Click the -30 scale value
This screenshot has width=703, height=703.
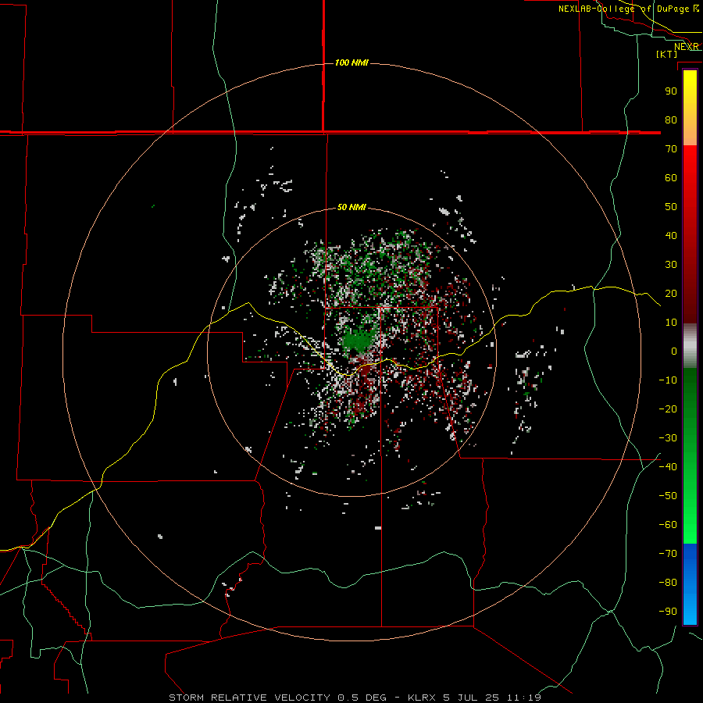coord(668,438)
